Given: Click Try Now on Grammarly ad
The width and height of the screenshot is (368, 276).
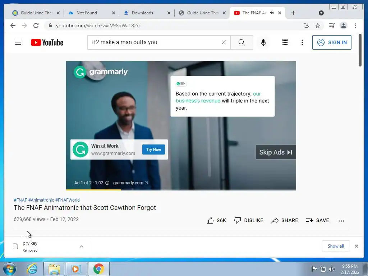Looking at the screenshot, I should click(153, 149).
